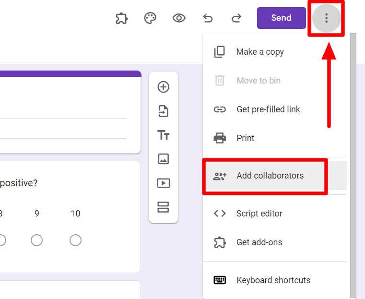Click the Send button

(282, 18)
